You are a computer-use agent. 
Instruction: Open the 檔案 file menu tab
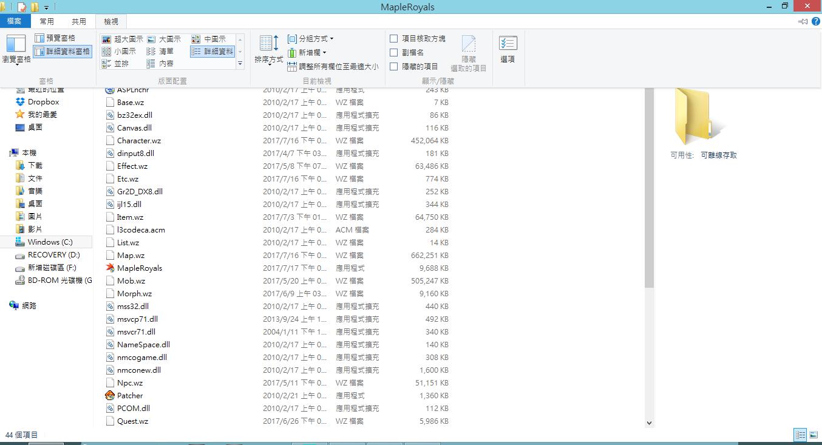click(x=14, y=21)
